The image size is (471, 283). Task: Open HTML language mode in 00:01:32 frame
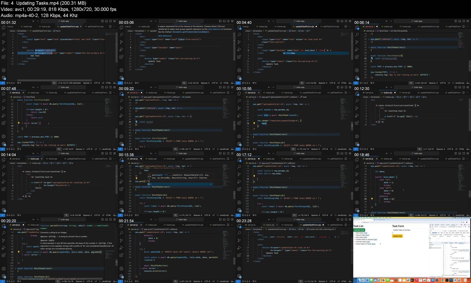point(109,83)
